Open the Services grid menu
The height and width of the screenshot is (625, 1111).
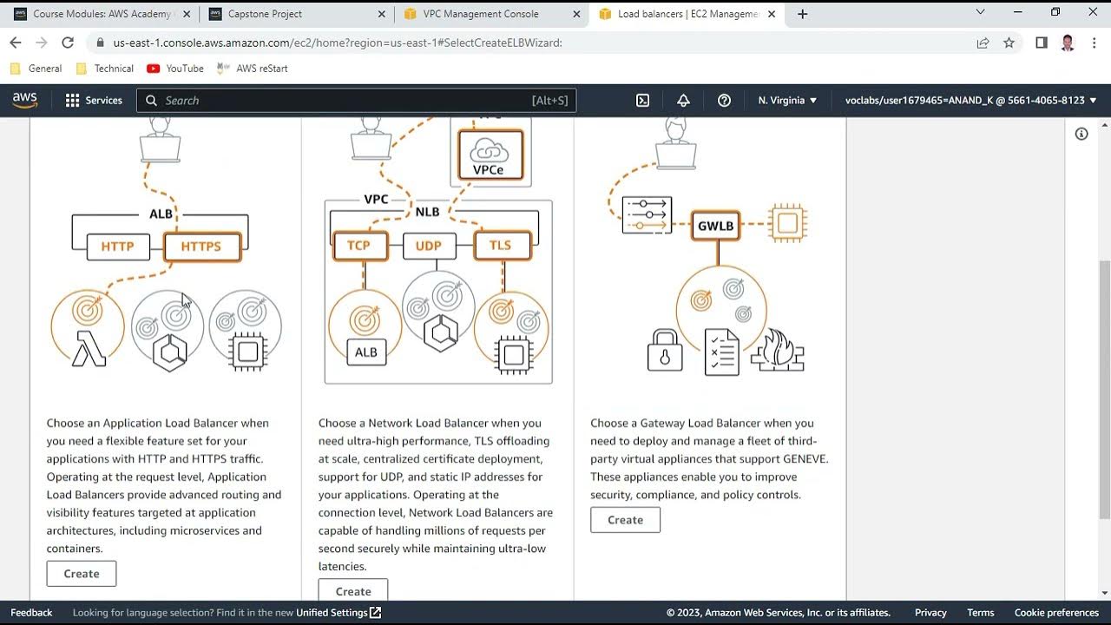tap(94, 100)
